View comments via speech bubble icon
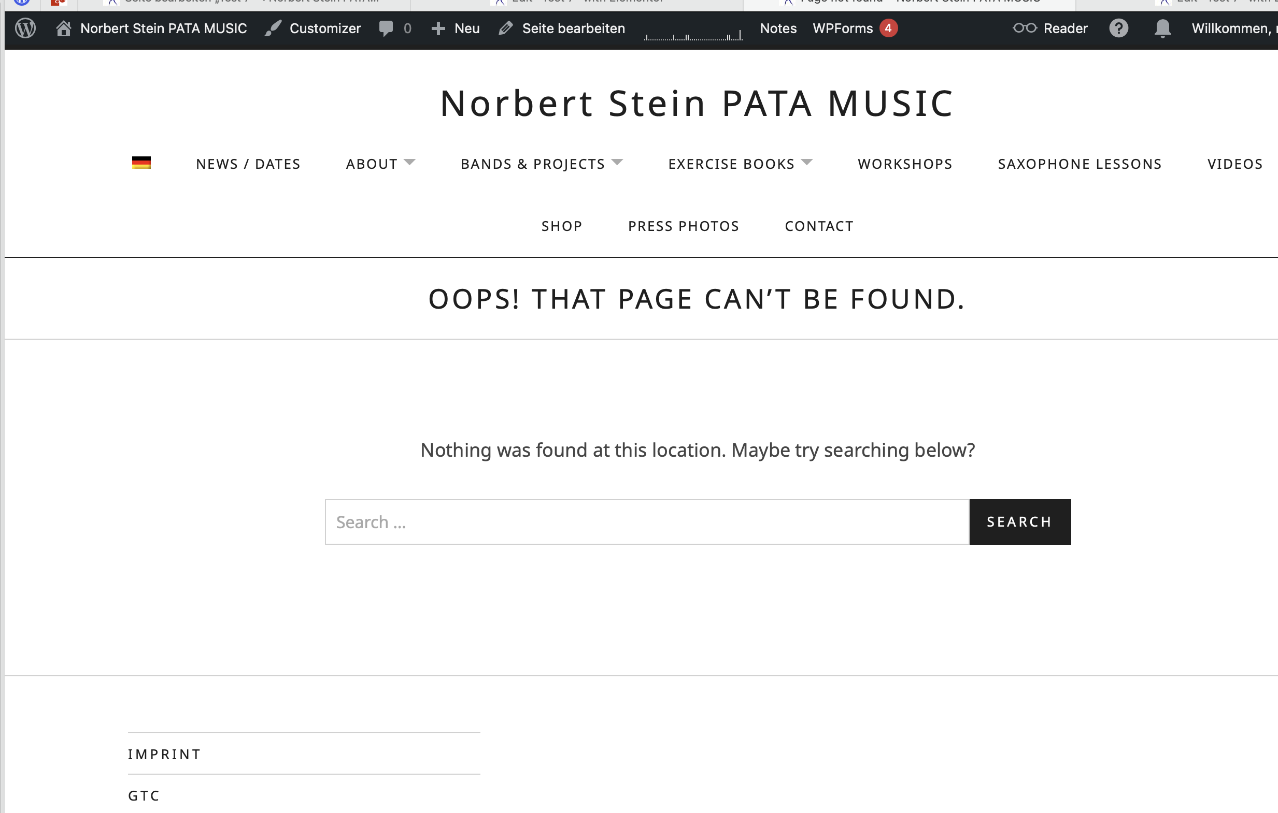The height and width of the screenshot is (813, 1278). pyautogui.click(x=386, y=28)
